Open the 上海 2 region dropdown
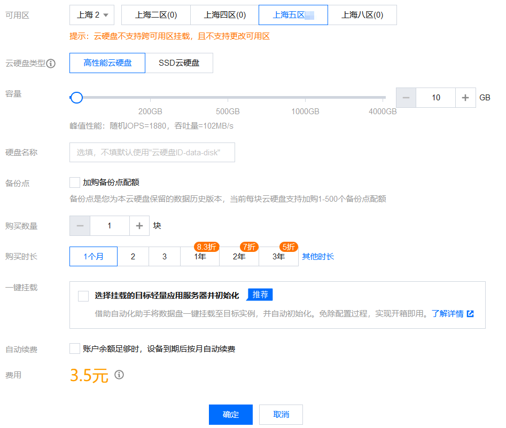Image resolution: width=506 pixels, height=428 pixels. [x=92, y=15]
